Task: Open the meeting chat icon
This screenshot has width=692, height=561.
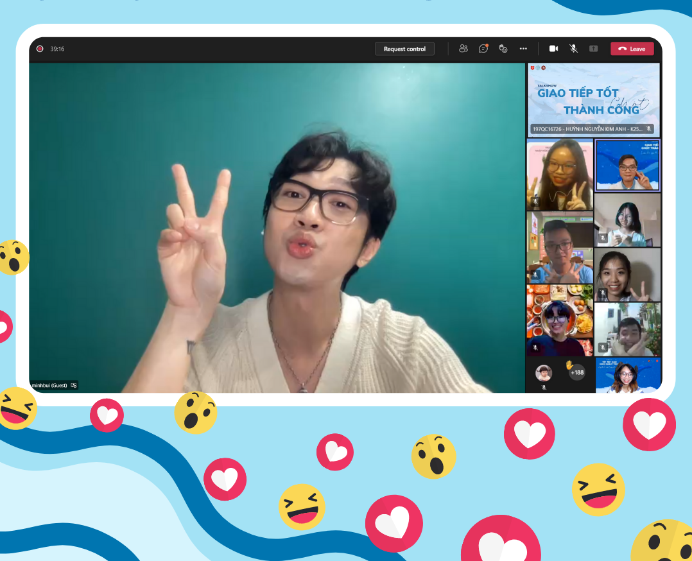Action: [x=484, y=49]
